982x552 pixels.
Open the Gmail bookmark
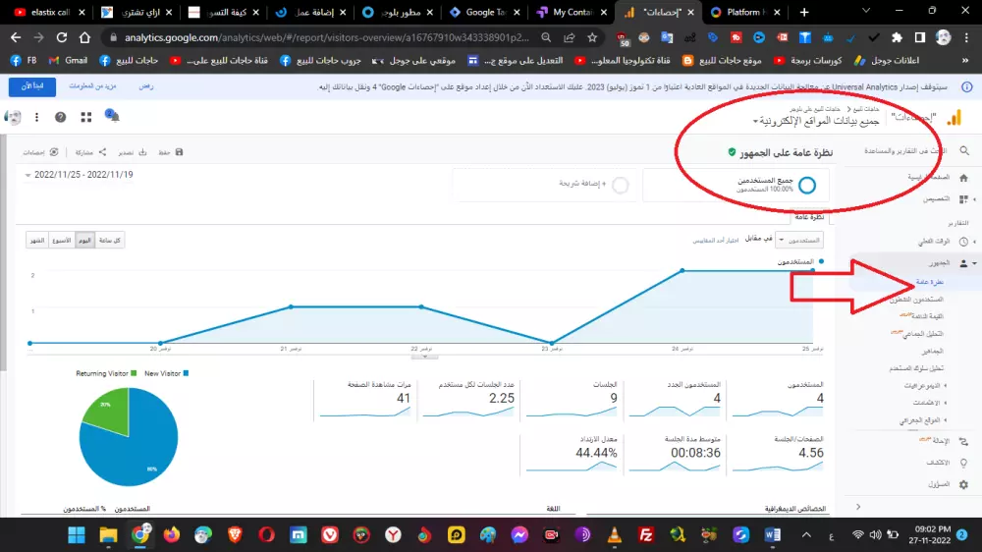pyautogui.click(x=68, y=61)
